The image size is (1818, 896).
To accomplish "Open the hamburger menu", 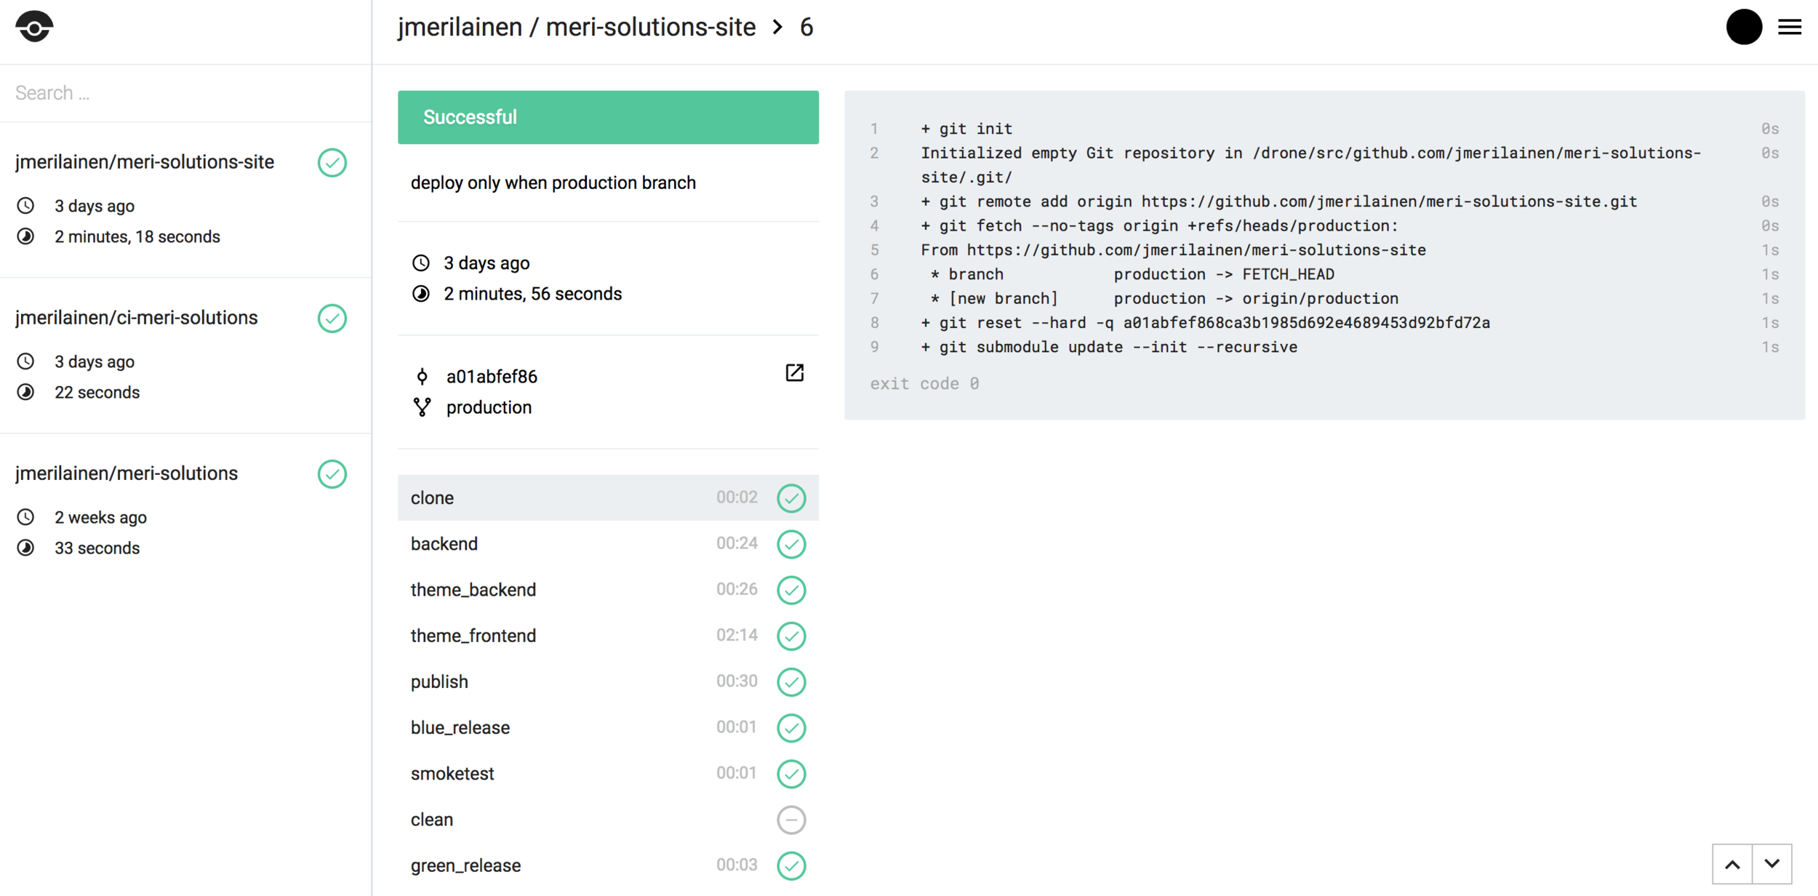I will [1790, 28].
